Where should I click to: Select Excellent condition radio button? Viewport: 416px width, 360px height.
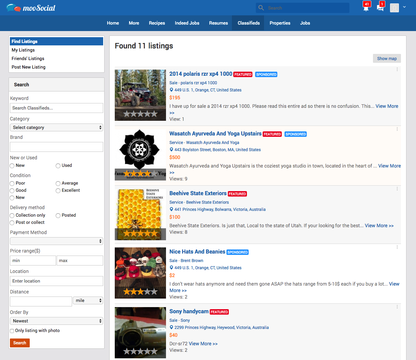tap(58, 191)
